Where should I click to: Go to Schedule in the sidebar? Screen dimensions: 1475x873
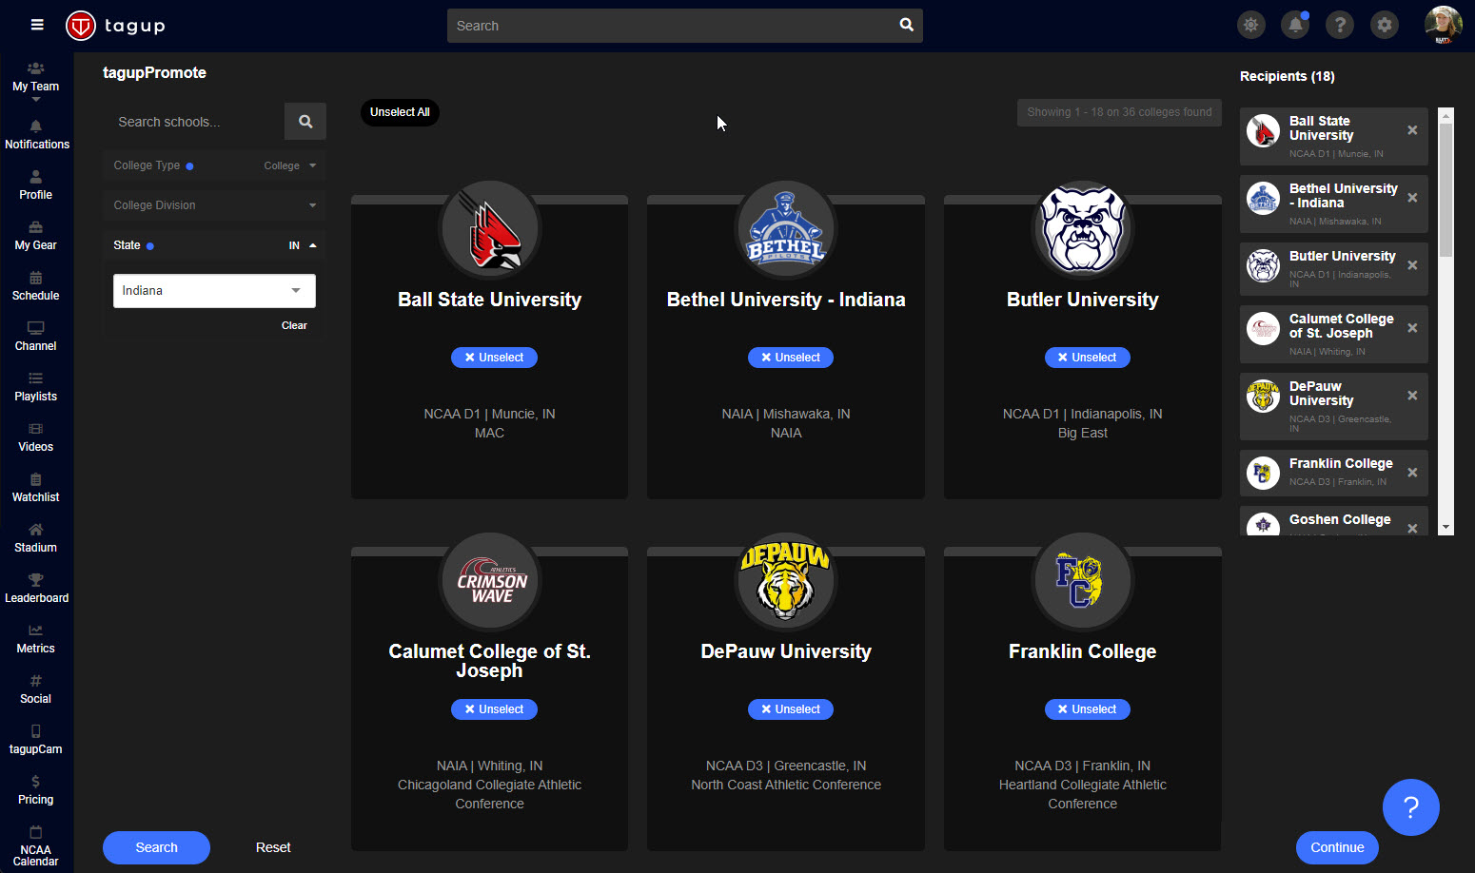(36, 285)
